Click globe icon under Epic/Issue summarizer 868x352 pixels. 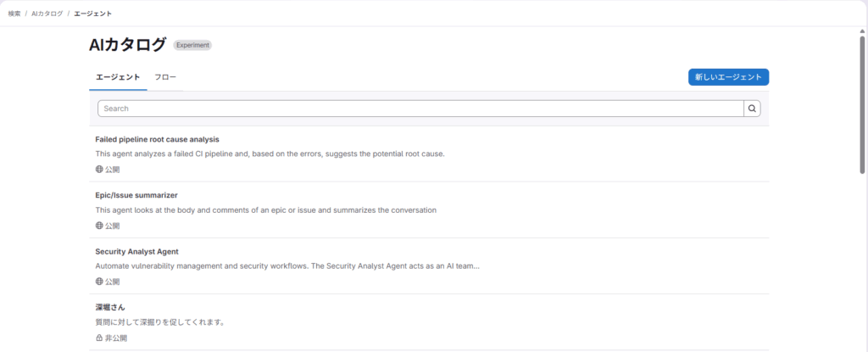(99, 226)
